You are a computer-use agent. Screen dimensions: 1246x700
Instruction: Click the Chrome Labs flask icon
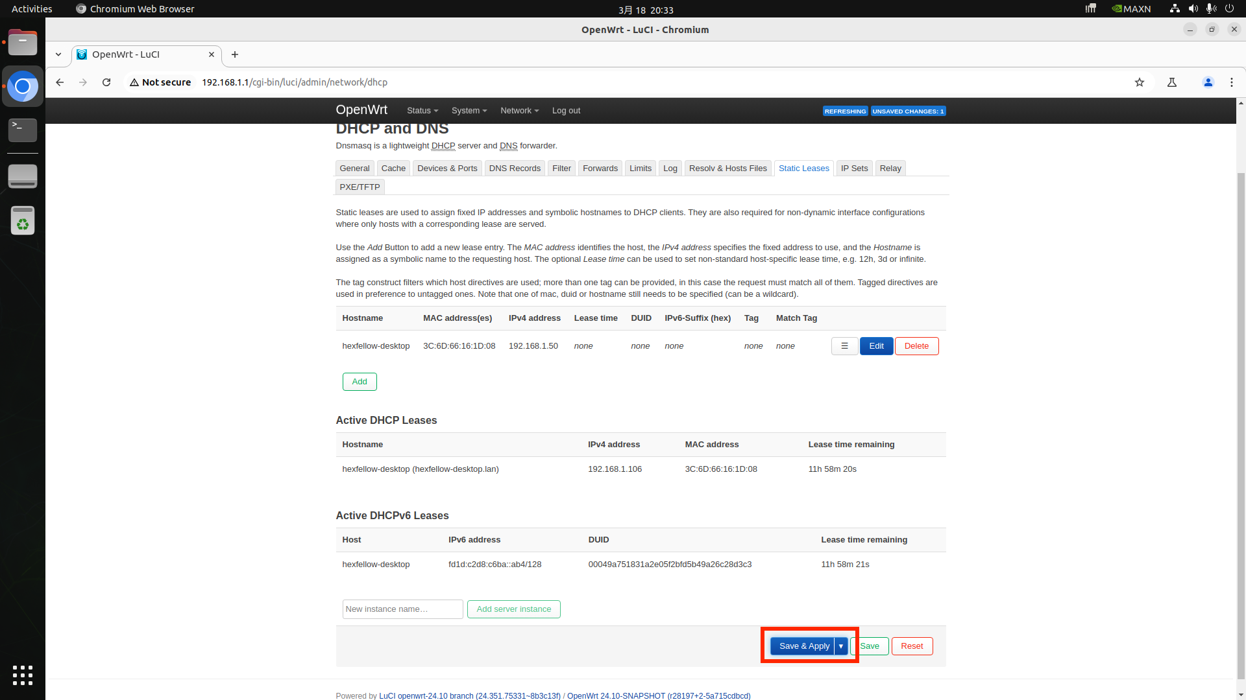(x=1171, y=82)
